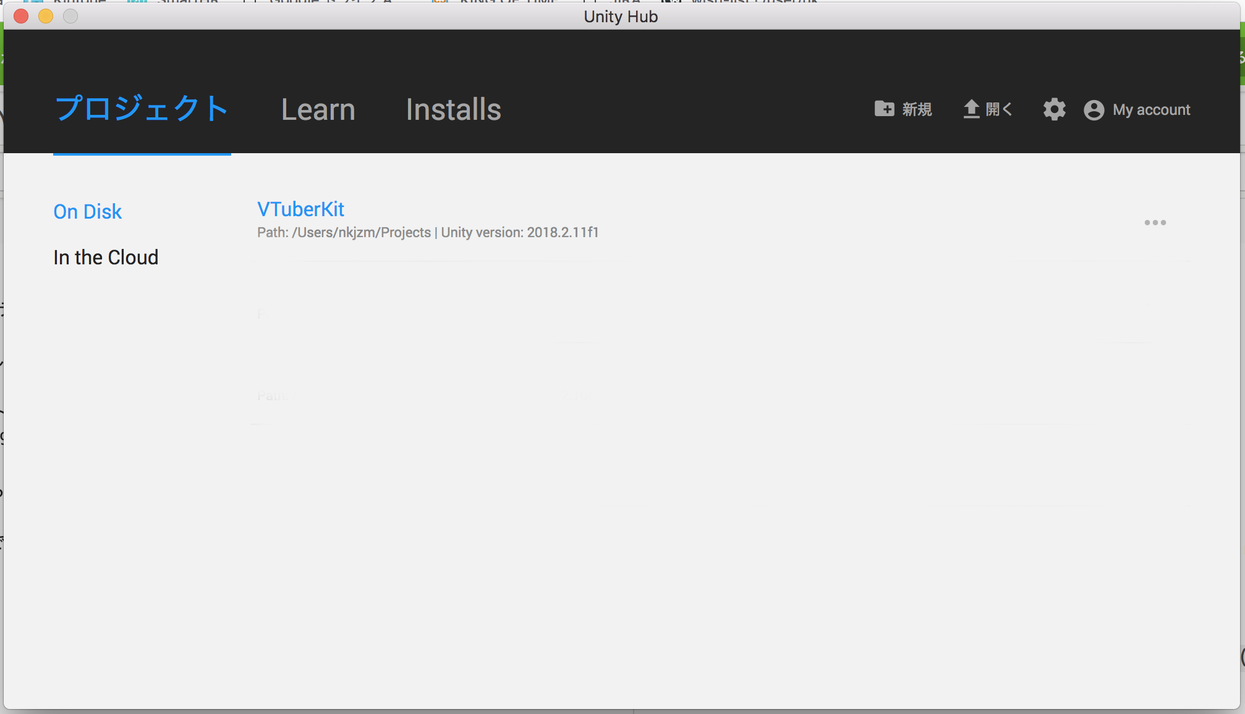1245x714 pixels.
Task: Click the VTuberKit project path text
Action: point(344,233)
